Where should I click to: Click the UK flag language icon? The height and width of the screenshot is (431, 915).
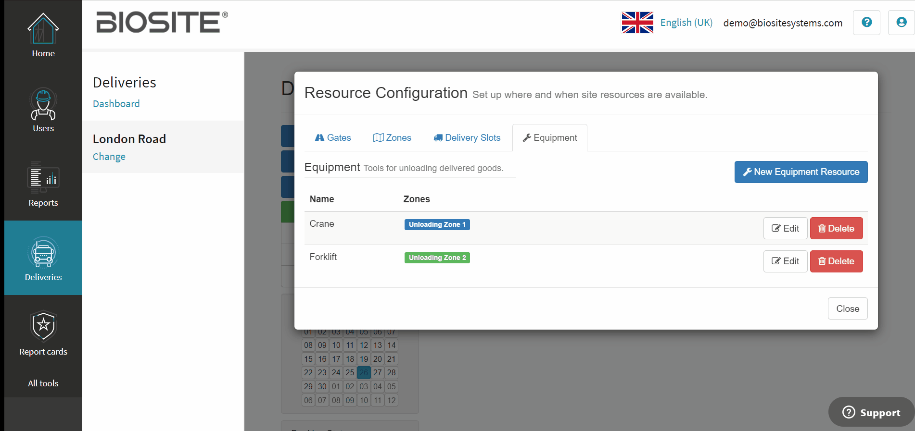[637, 23]
